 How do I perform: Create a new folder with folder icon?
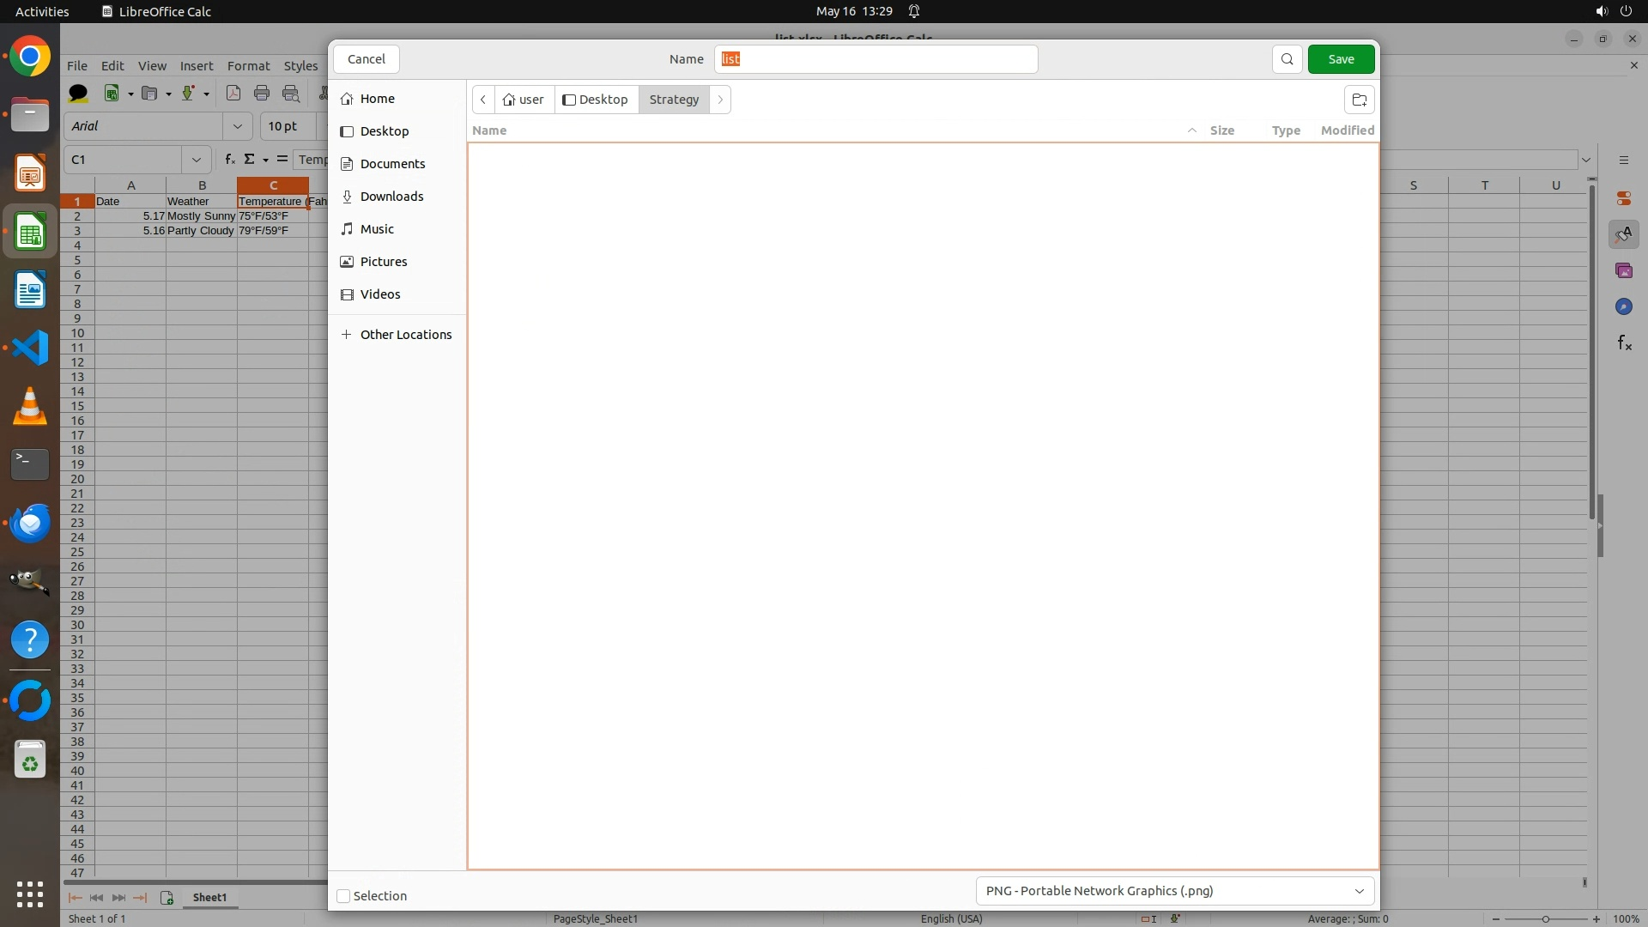coord(1359,100)
